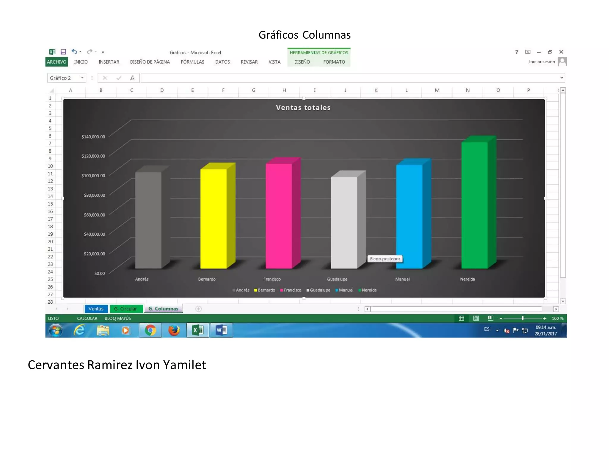Screen dimensions: 609x470
Task: Click the Save icon in quick access toolbar
Action: pos(63,52)
